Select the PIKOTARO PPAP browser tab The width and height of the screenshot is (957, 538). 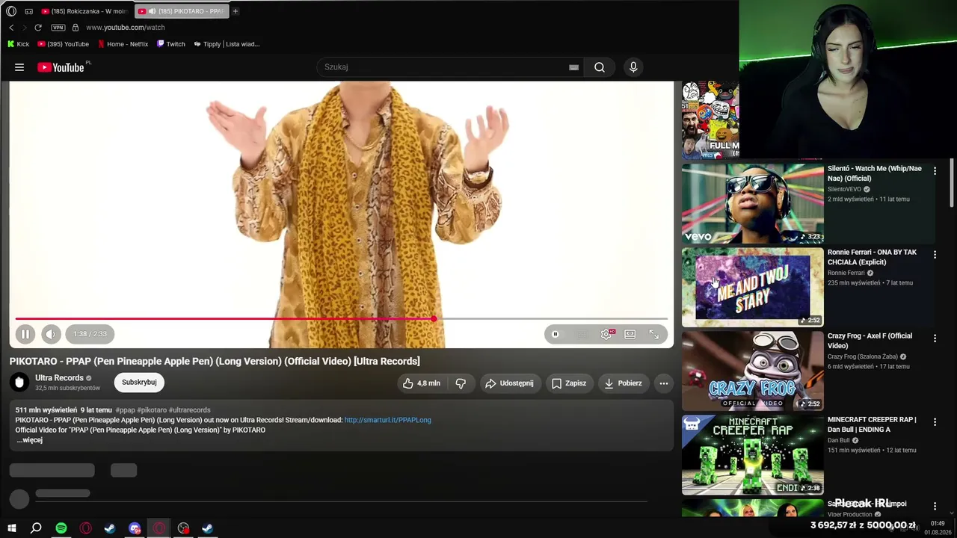coord(181,11)
